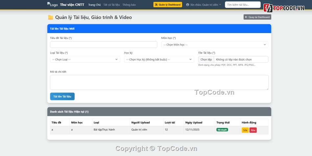Focus the Tìm kiếm tài liệu search box
Screen dimensions: 312x156
pos(242,5)
